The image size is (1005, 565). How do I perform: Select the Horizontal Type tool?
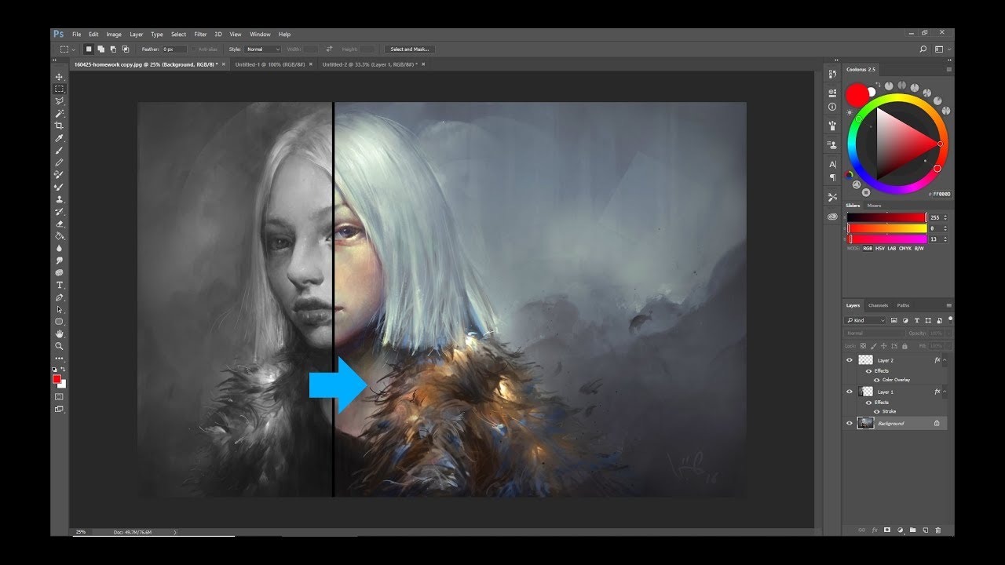click(x=59, y=285)
